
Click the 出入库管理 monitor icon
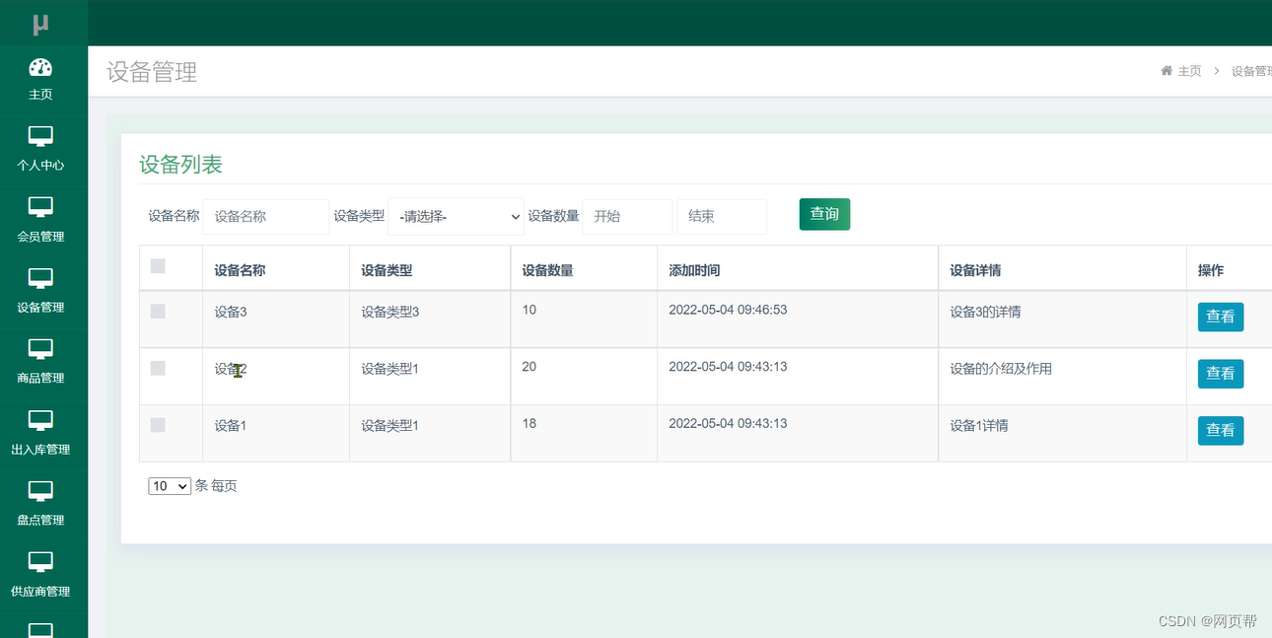pyautogui.click(x=40, y=420)
